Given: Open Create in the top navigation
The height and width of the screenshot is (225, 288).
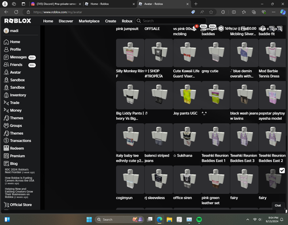Looking at the screenshot, I should (111, 21).
